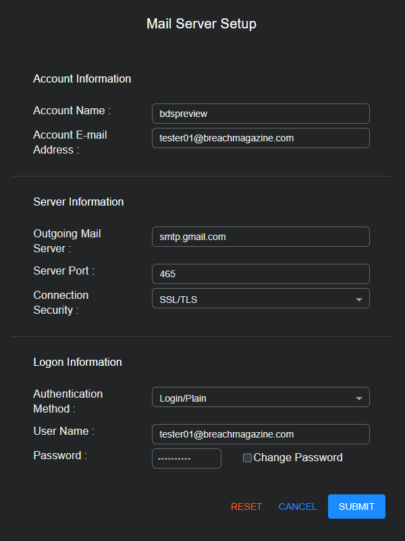
Task: Click the Mail Server Setup title
Action: 201,24
